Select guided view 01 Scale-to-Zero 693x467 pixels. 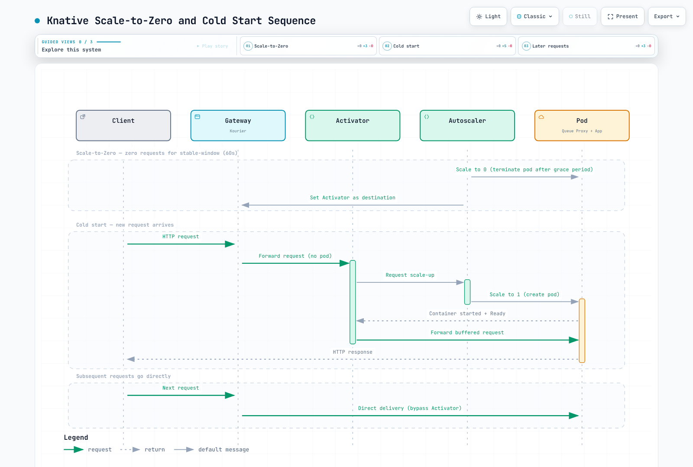click(308, 46)
